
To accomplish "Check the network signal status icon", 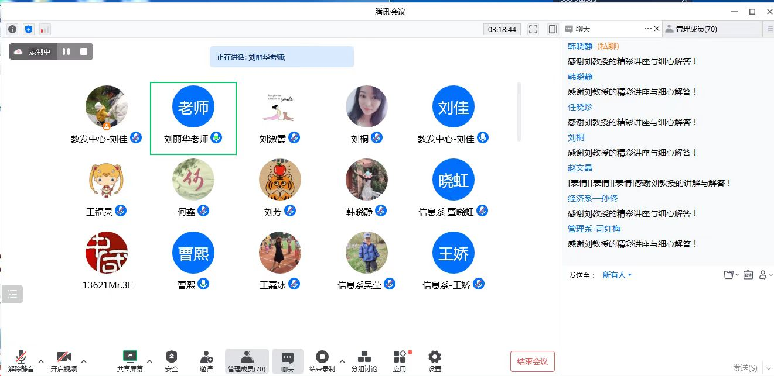I will [x=45, y=29].
